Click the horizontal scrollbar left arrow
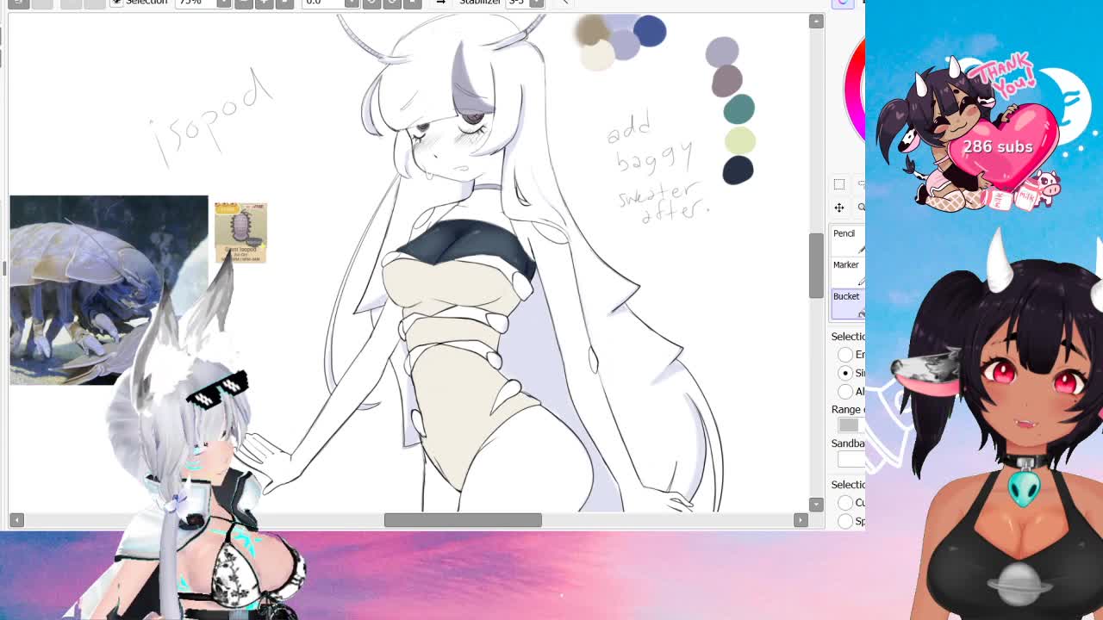This screenshot has width=1103, height=620. [x=16, y=520]
